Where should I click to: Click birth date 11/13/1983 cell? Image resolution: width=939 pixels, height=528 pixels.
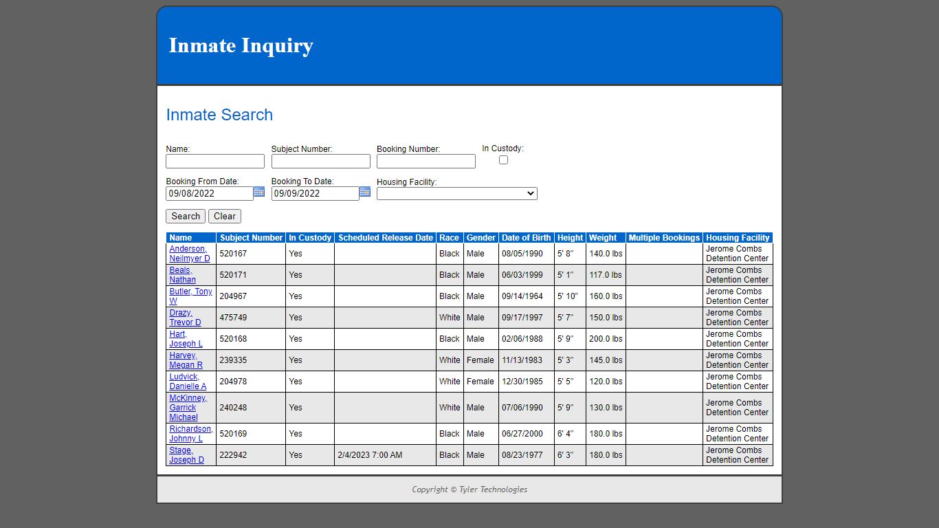[x=527, y=360]
